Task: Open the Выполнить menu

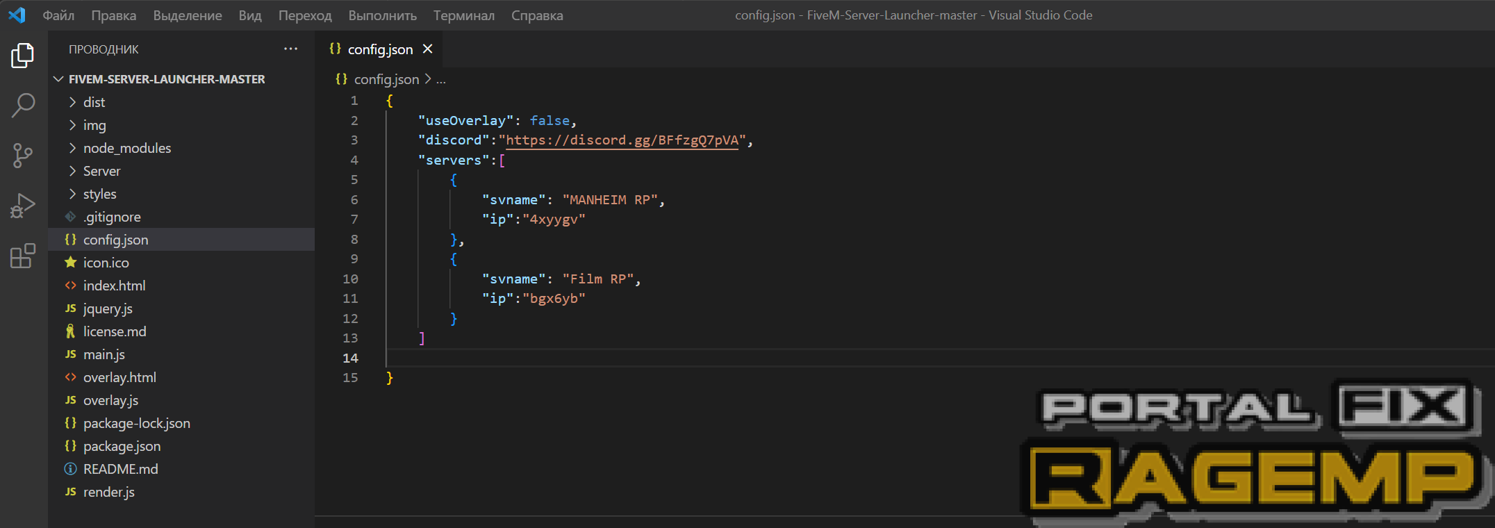Action: 383,15
